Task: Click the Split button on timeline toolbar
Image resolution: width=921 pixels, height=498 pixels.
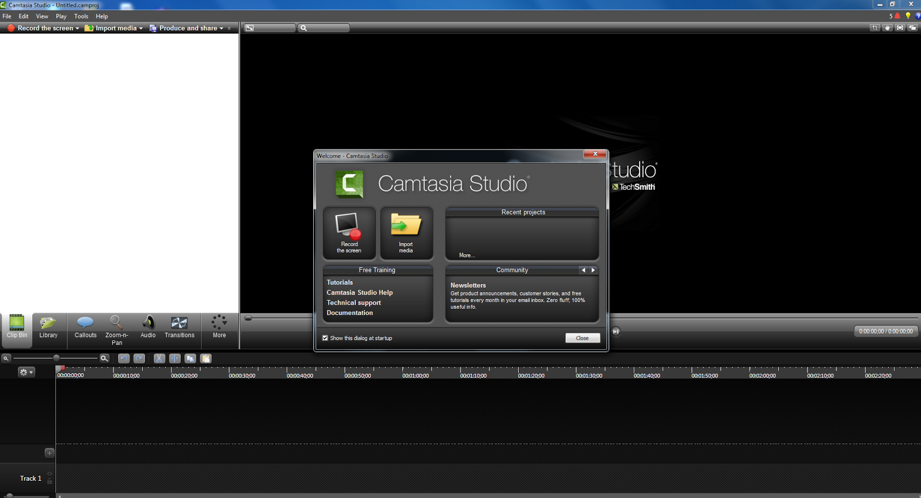Action: click(175, 358)
